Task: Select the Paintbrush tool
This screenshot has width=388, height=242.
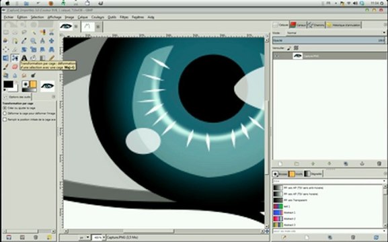Action: click(x=5, y=67)
